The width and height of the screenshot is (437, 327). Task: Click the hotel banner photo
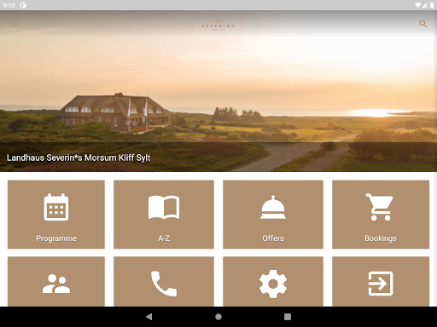tap(218, 91)
